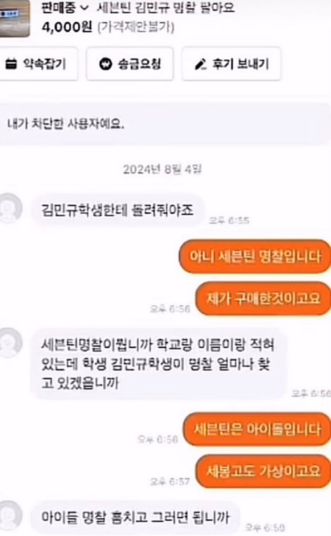This screenshot has width=331, height=536.
Task: Click the 송금요청 button label
Action: coord(139,64)
